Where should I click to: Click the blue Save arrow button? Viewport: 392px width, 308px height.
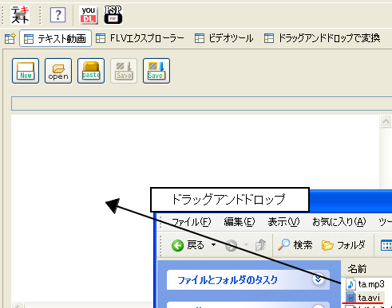coord(156,71)
